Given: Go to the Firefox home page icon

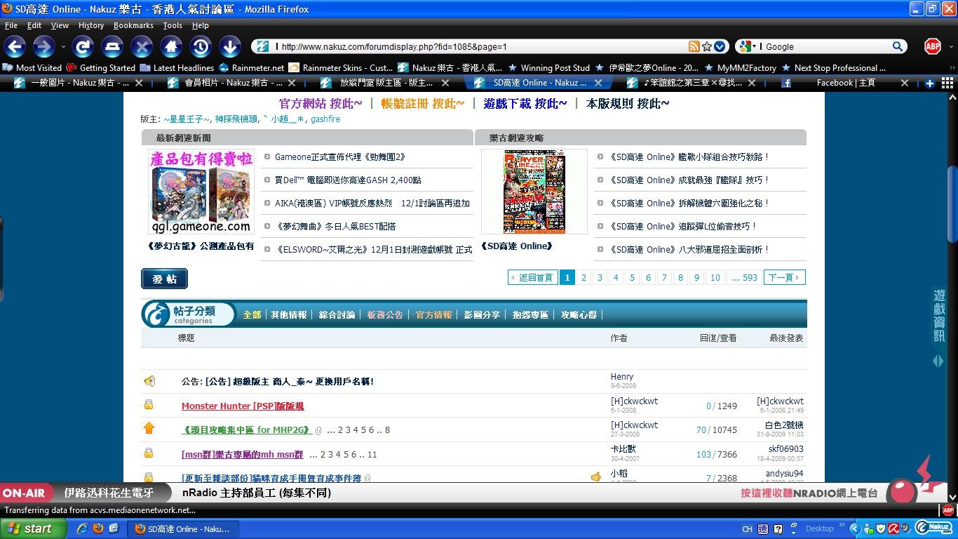Looking at the screenshot, I should click(171, 47).
